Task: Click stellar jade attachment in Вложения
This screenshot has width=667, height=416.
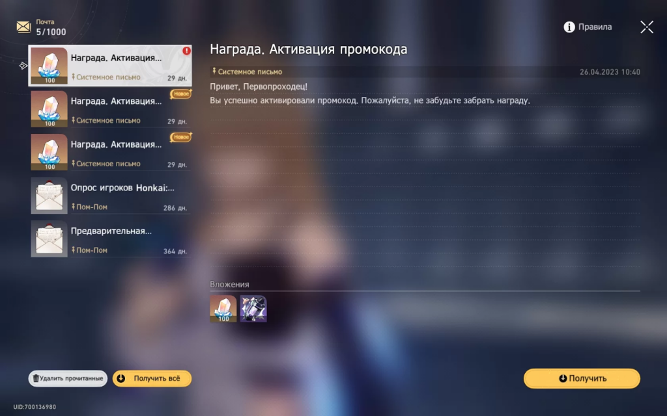Action: (223, 309)
